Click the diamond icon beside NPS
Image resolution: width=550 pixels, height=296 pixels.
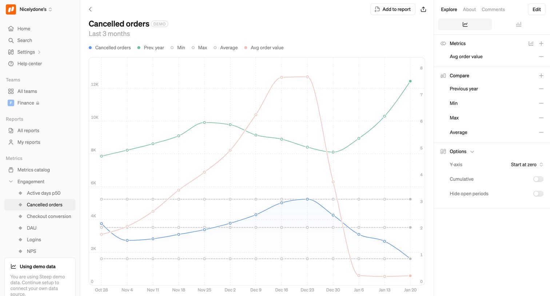point(20,251)
